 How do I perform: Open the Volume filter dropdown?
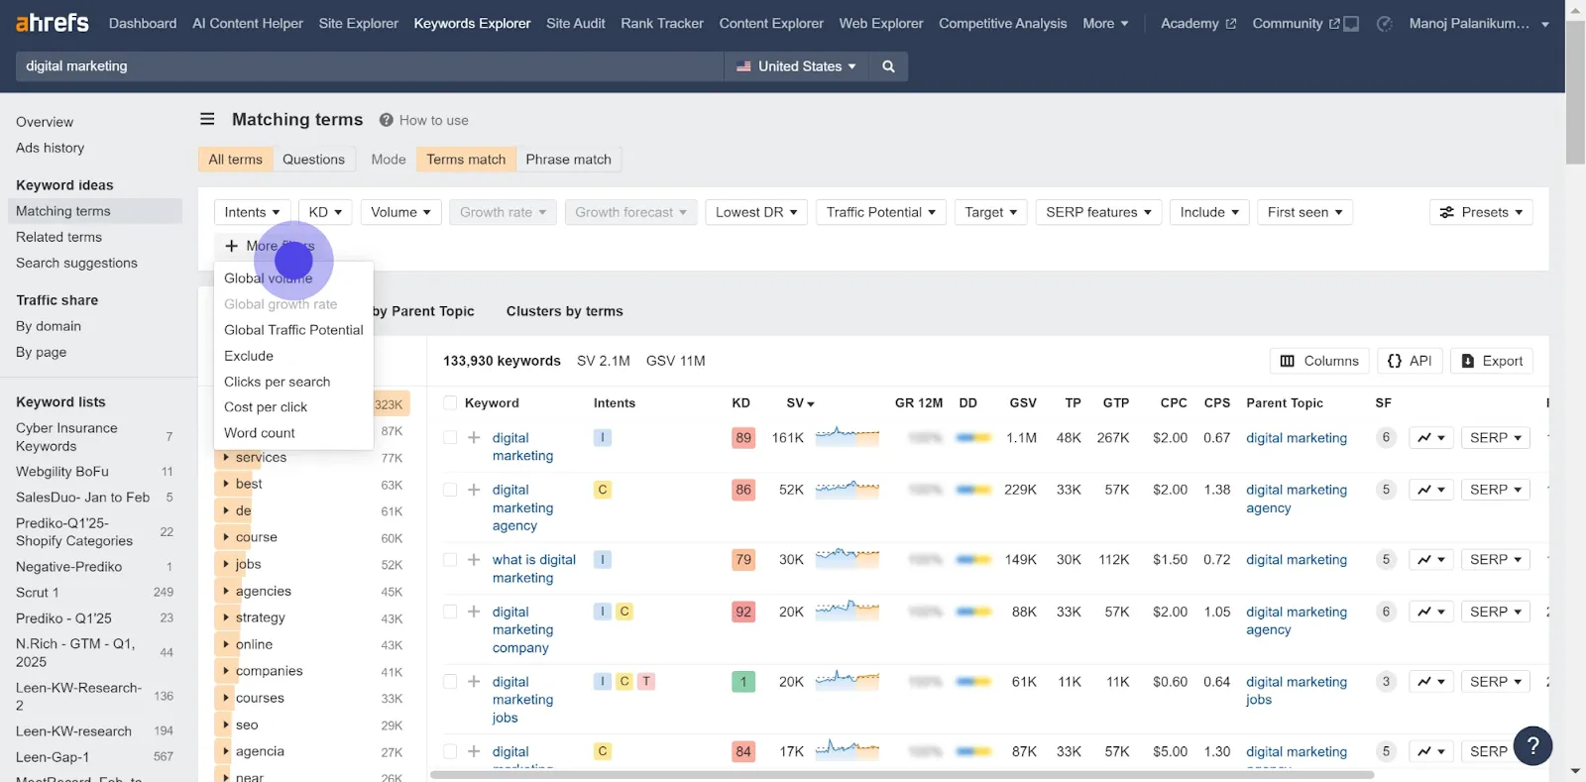400,212
